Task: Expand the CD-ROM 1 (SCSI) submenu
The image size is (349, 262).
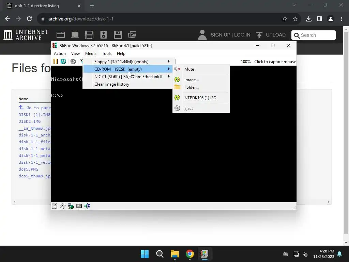Action: (x=128, y=69)
